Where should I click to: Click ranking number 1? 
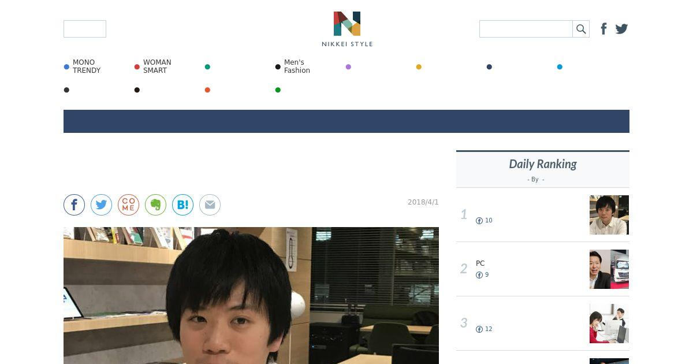click(464, 215)
